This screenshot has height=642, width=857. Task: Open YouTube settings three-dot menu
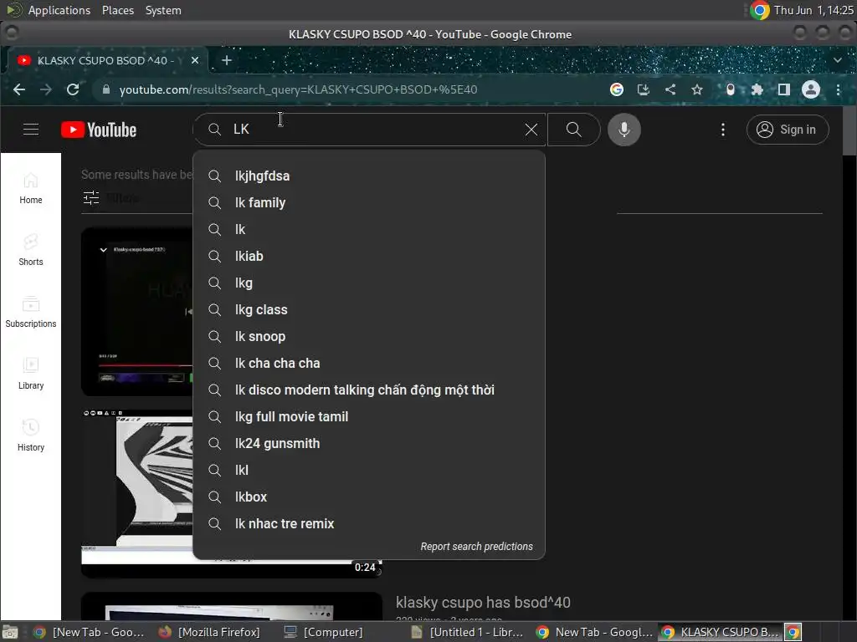[722, 130]
